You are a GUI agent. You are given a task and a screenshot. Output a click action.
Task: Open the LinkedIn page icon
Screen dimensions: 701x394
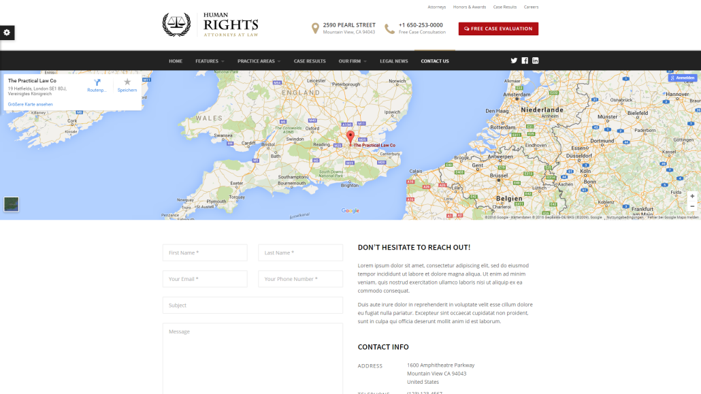point(535,61)
